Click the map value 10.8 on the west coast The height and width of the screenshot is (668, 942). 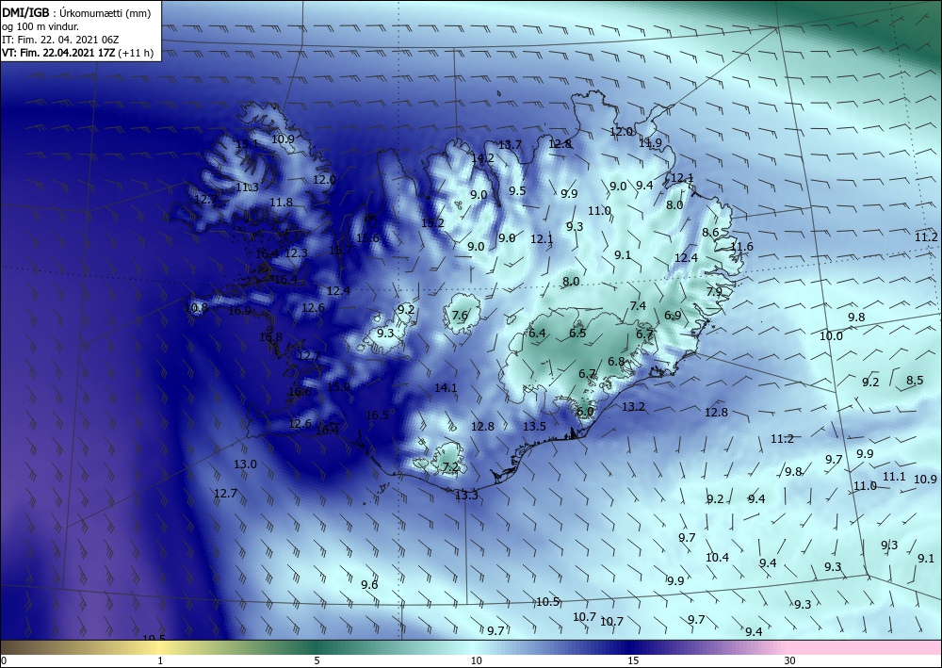point(197,308)
